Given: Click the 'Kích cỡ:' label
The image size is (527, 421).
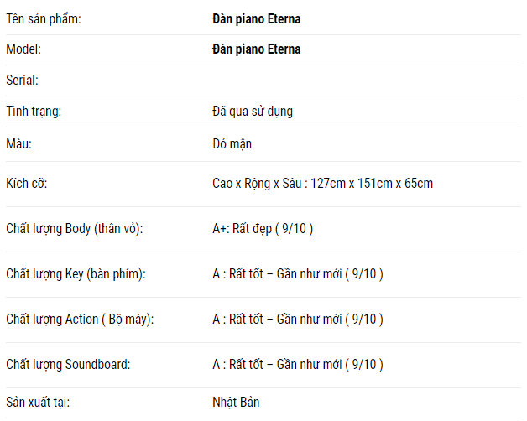Looking at the screenshot, I should pos(30,183).
